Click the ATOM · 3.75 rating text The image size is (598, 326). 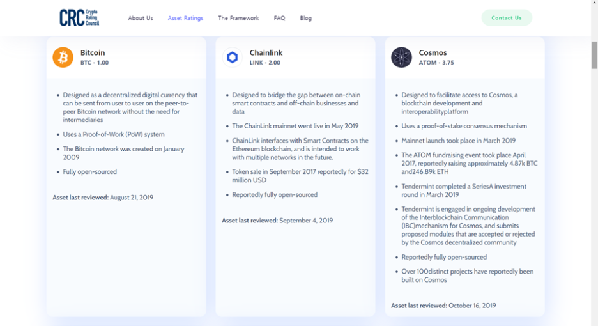436,63
